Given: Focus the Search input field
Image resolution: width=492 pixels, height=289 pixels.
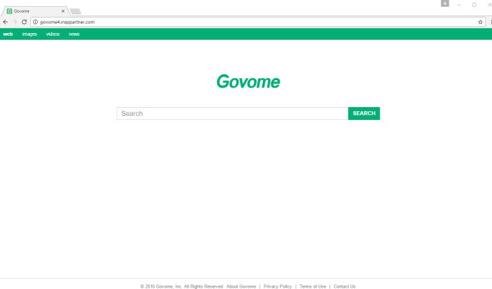Looking at the screenshot, I should tap(233, 113).
